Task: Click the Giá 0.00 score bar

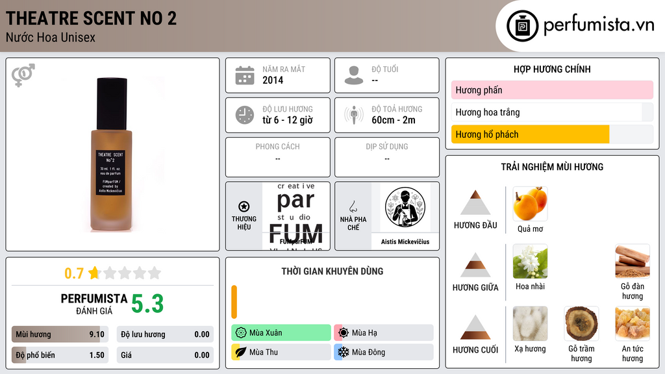Action: 165,355
